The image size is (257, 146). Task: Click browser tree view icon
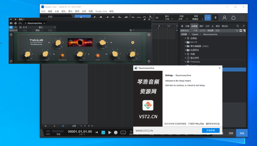point(244,30)
